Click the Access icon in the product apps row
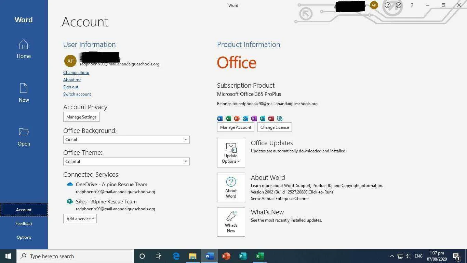Screen dimensions: 467x263 point(271,118)
